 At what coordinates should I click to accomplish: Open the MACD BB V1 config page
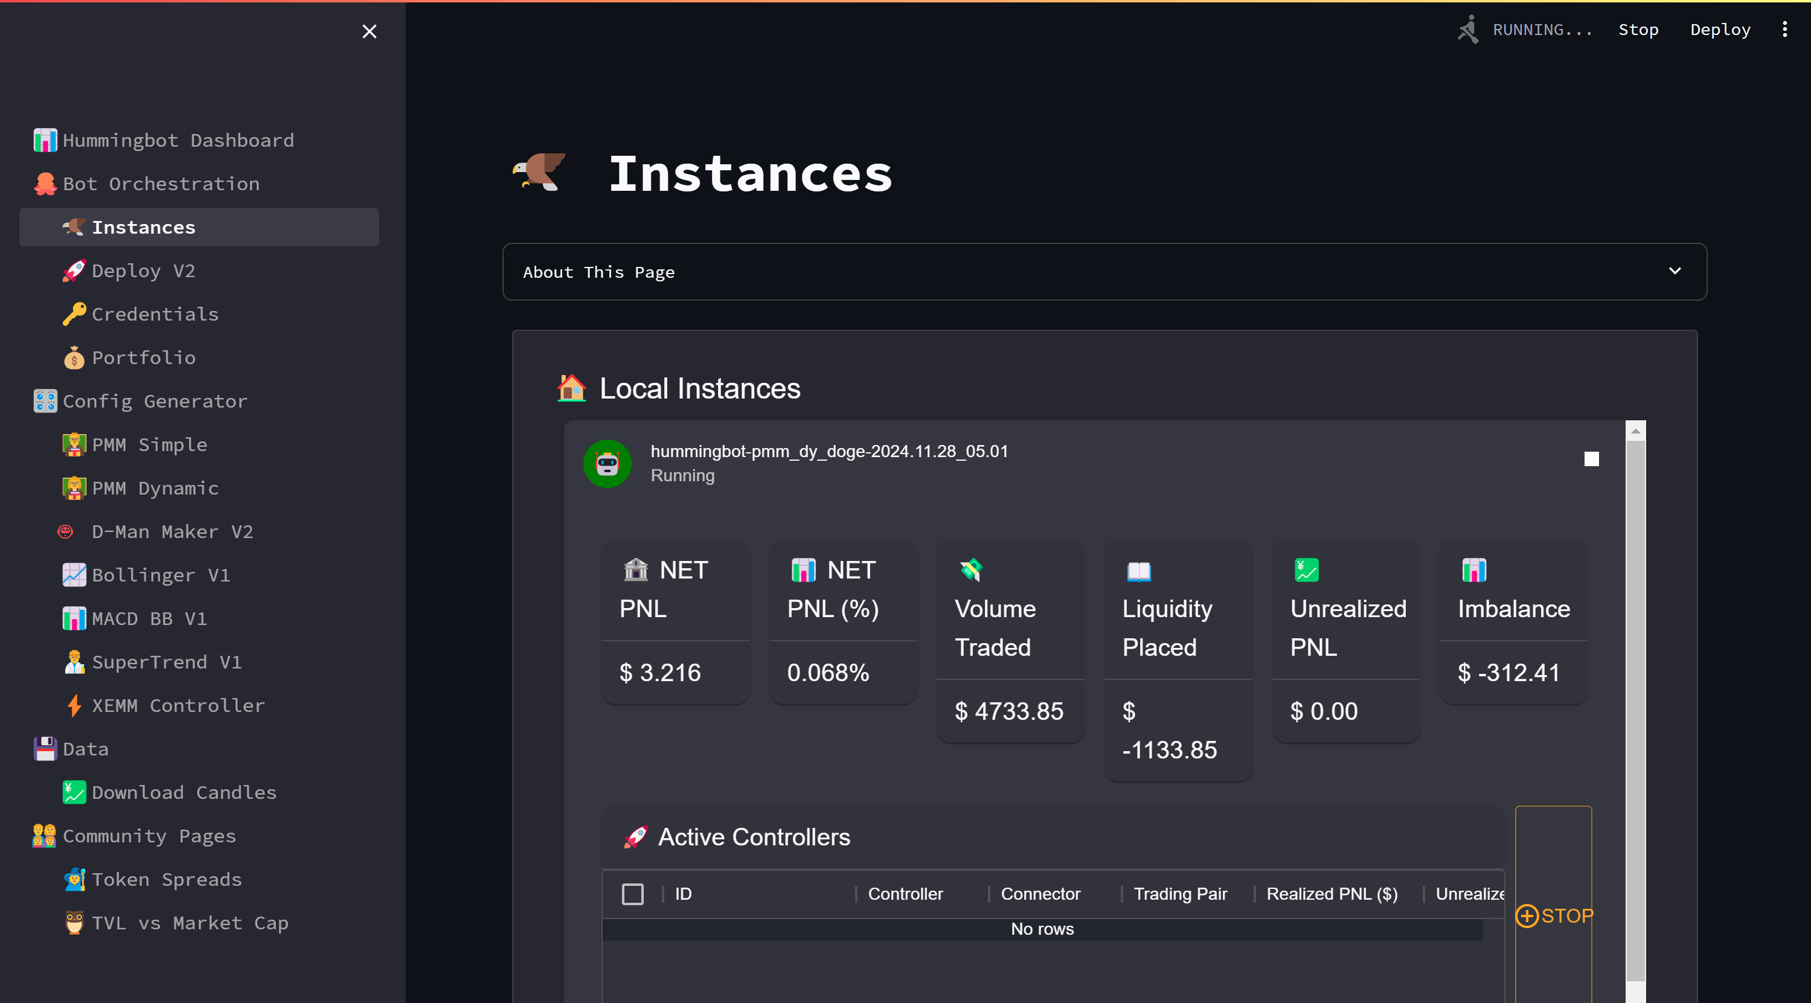(150, 619)
